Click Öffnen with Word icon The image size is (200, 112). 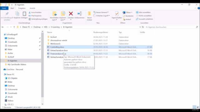point(124,12)
